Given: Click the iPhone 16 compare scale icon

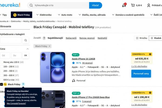Looking at the screenshot, I should click(x=74, y=80).
